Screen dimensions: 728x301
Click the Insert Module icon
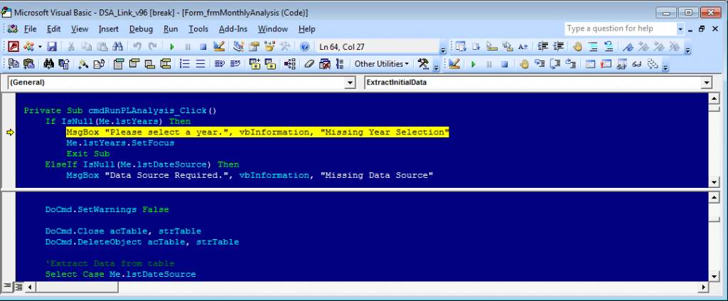(28, 46)
